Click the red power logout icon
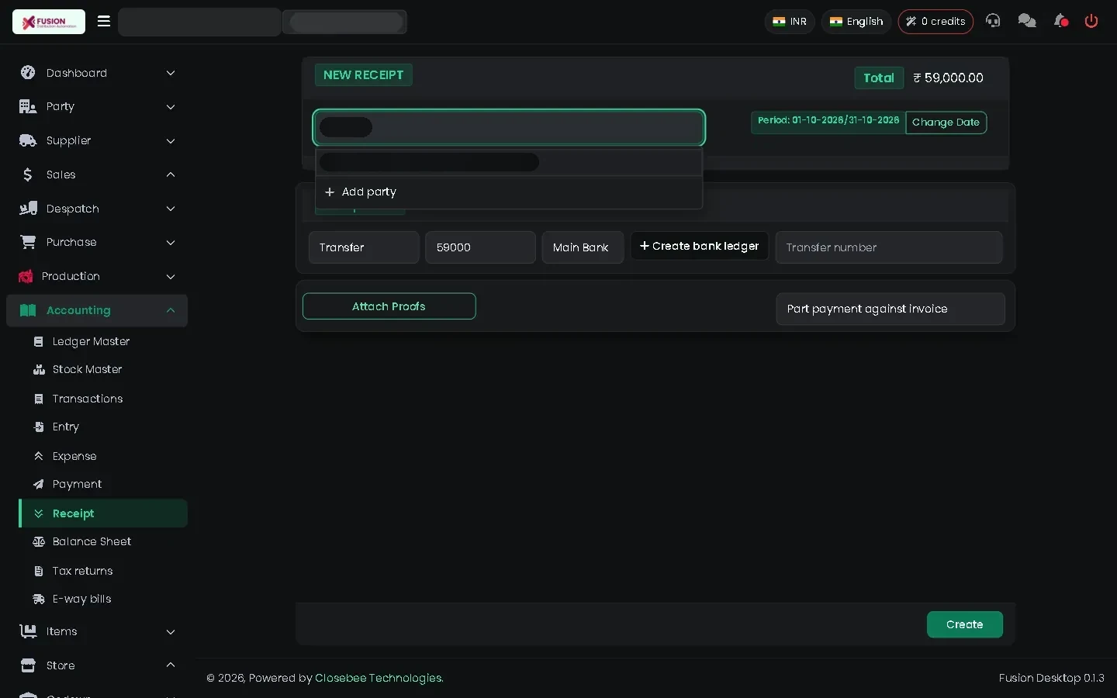This screenshot has height=698, width=1117. click(1091, 21)
